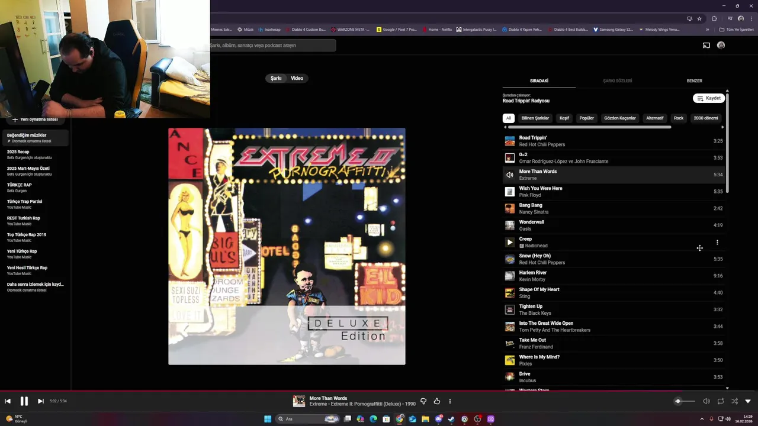Play Creep using its play icon
This screenshot has width=758, height=426.
[509, 242]
